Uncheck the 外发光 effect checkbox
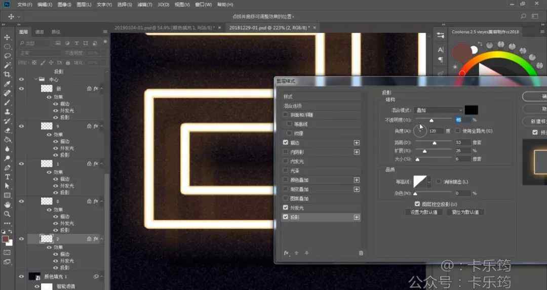547x290 pixels. 286,208
